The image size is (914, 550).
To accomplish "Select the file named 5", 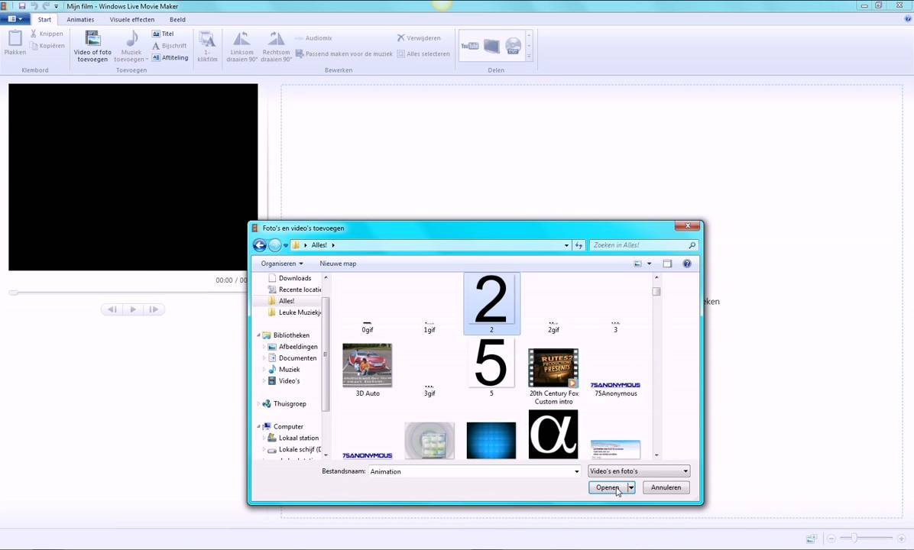I will click(491, 367).
